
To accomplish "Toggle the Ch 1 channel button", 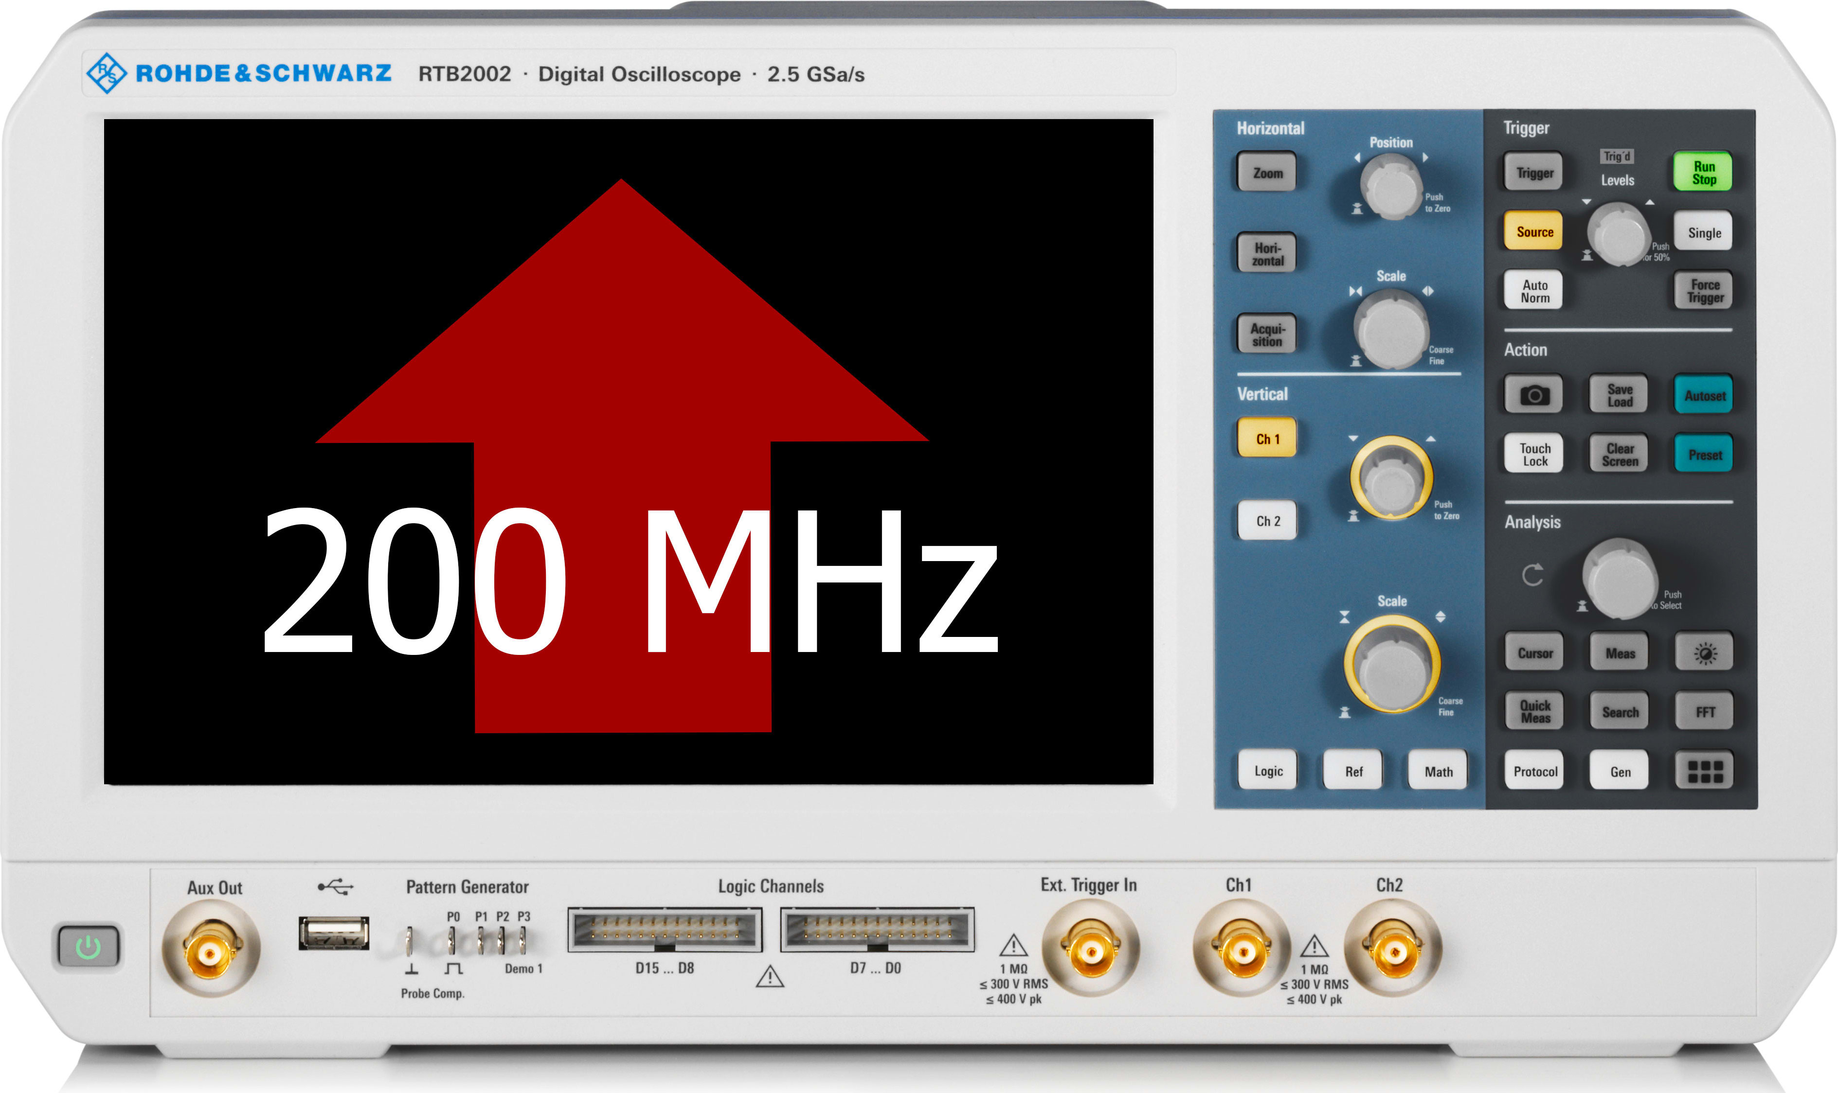I will coord(1267,439).
